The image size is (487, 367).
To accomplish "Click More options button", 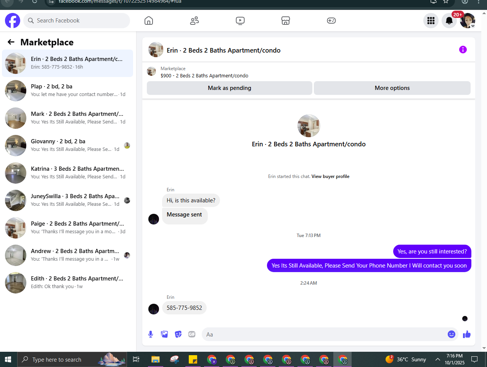I will click(392, 88).
